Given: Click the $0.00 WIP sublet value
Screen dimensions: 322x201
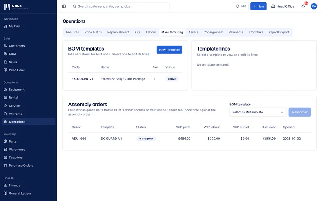Looking at the screenshot, I should [x=245, y=139].
